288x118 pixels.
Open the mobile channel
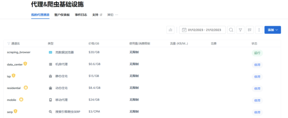(x=11, y=100)
